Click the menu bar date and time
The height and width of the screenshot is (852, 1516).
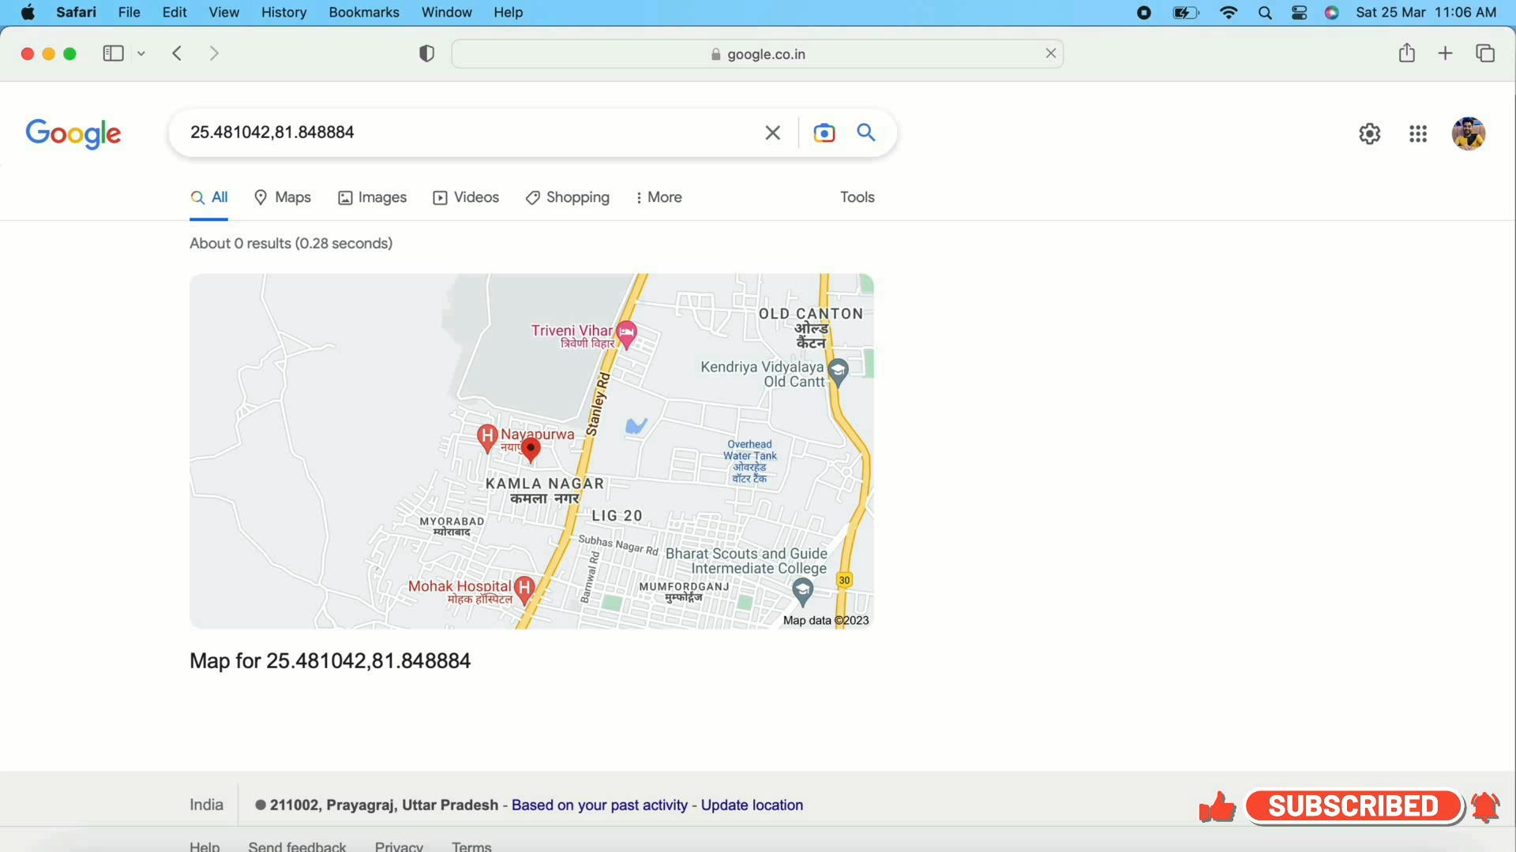tap(1426, 12)
